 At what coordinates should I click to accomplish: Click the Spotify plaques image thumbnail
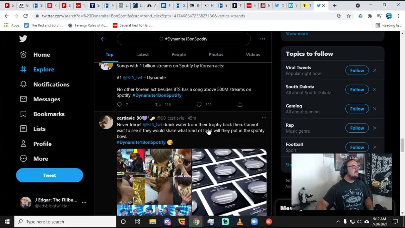pyautogui.click(x=229, y=182)
